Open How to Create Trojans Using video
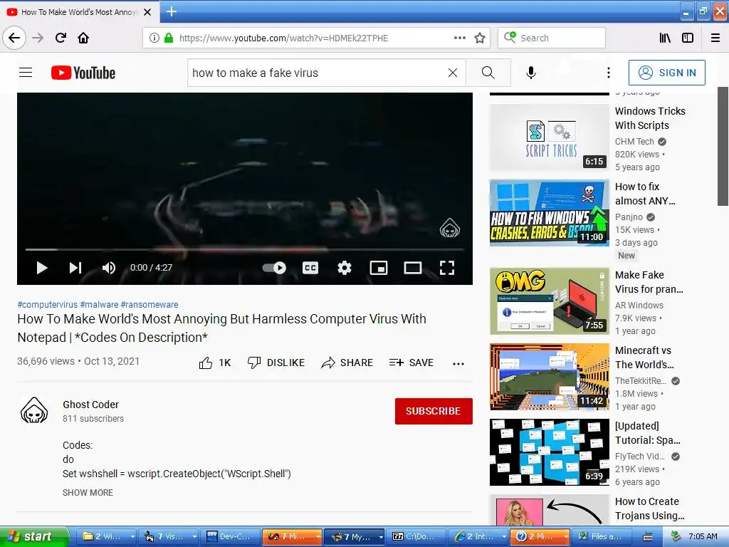The height and width of the screenshot is (547, 729). (649, 509)
